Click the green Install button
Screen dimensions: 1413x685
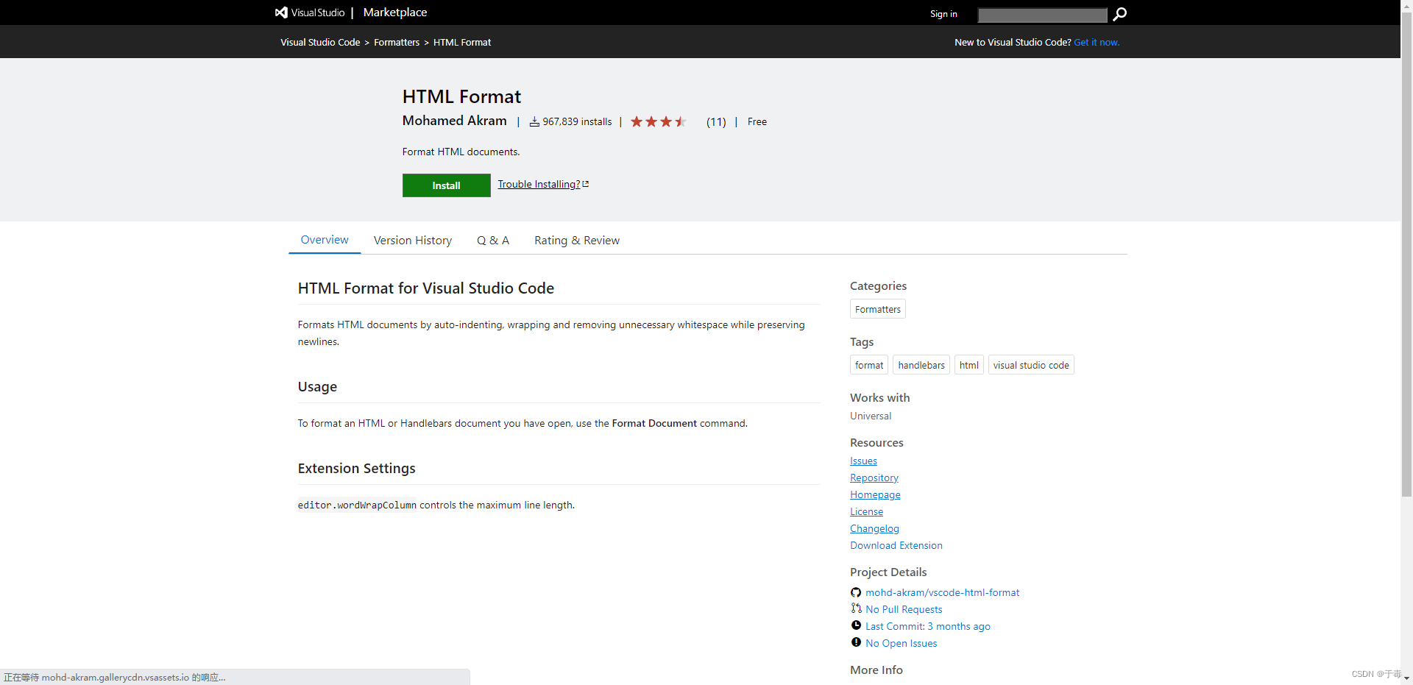tap(446, 185)
